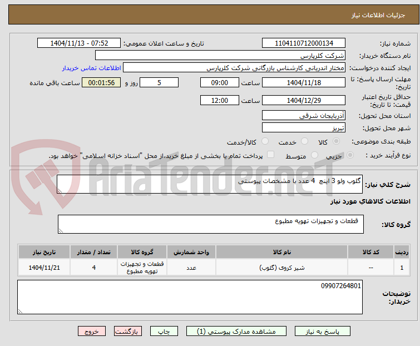Image resolution: width=420 pixels, height=346 pixels.
Task: Open اطلاعات تماس خریدار contact link
Action: tap(92, 68)
